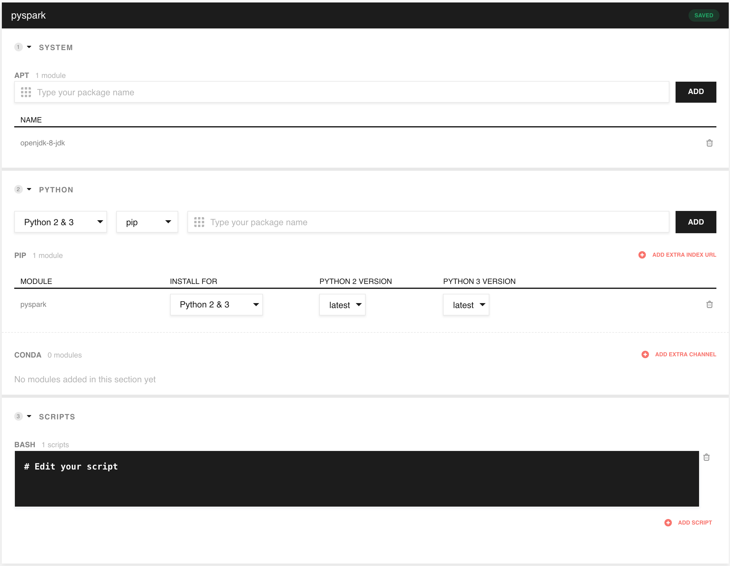
Task: Change pyspark Python 2 version from latest
Action: coord(342,305)
